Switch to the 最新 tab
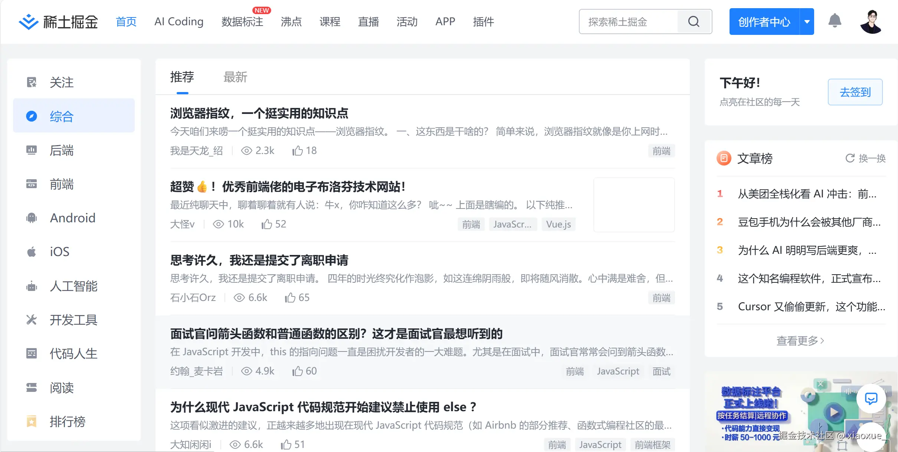 coord(236,77)
